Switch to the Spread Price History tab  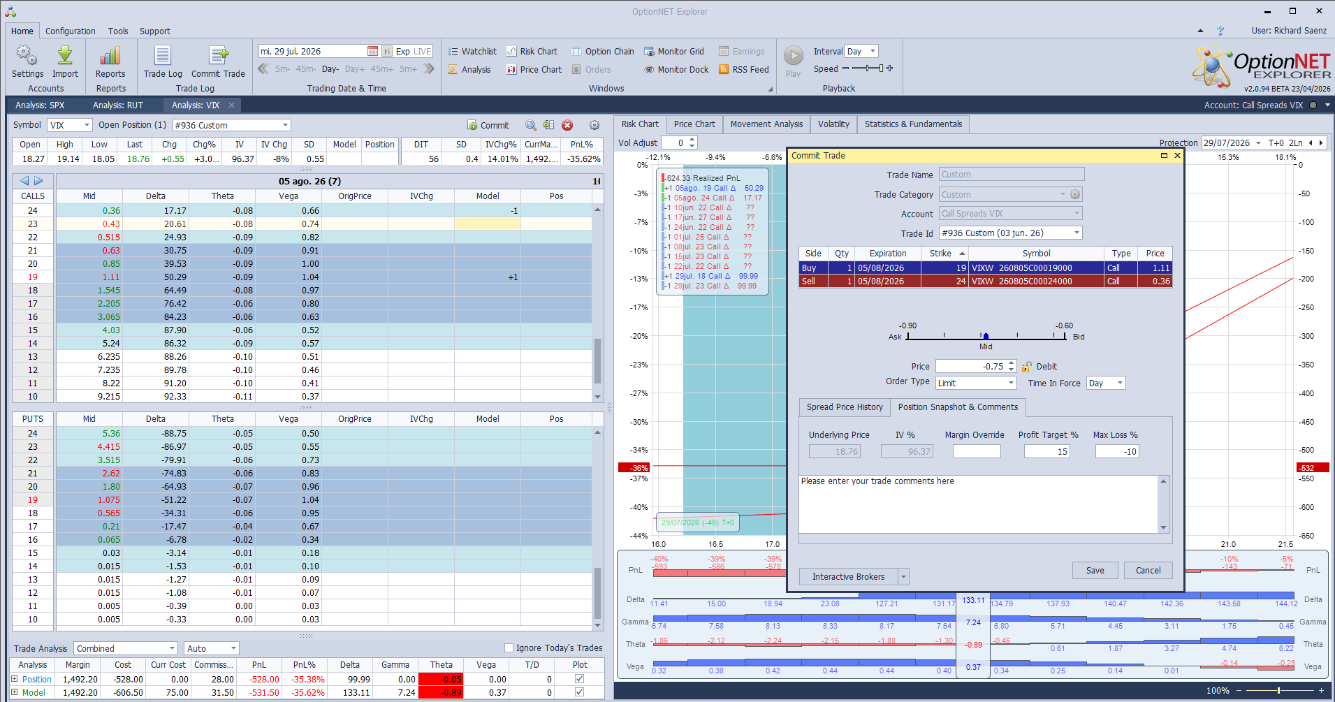tap(845, 407)
